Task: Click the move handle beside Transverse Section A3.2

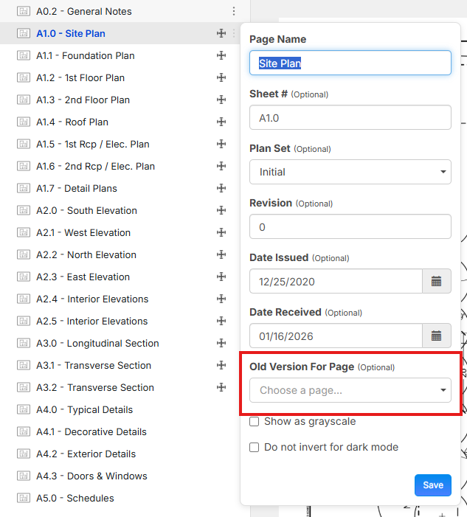Action: (x=221, y=388)
